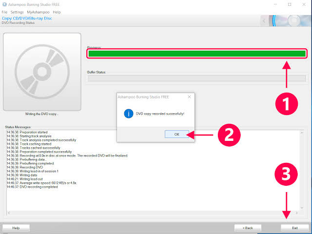Go to the previous step with Back
The width and height of the screenshot is (312, 234).
(248, 228)
